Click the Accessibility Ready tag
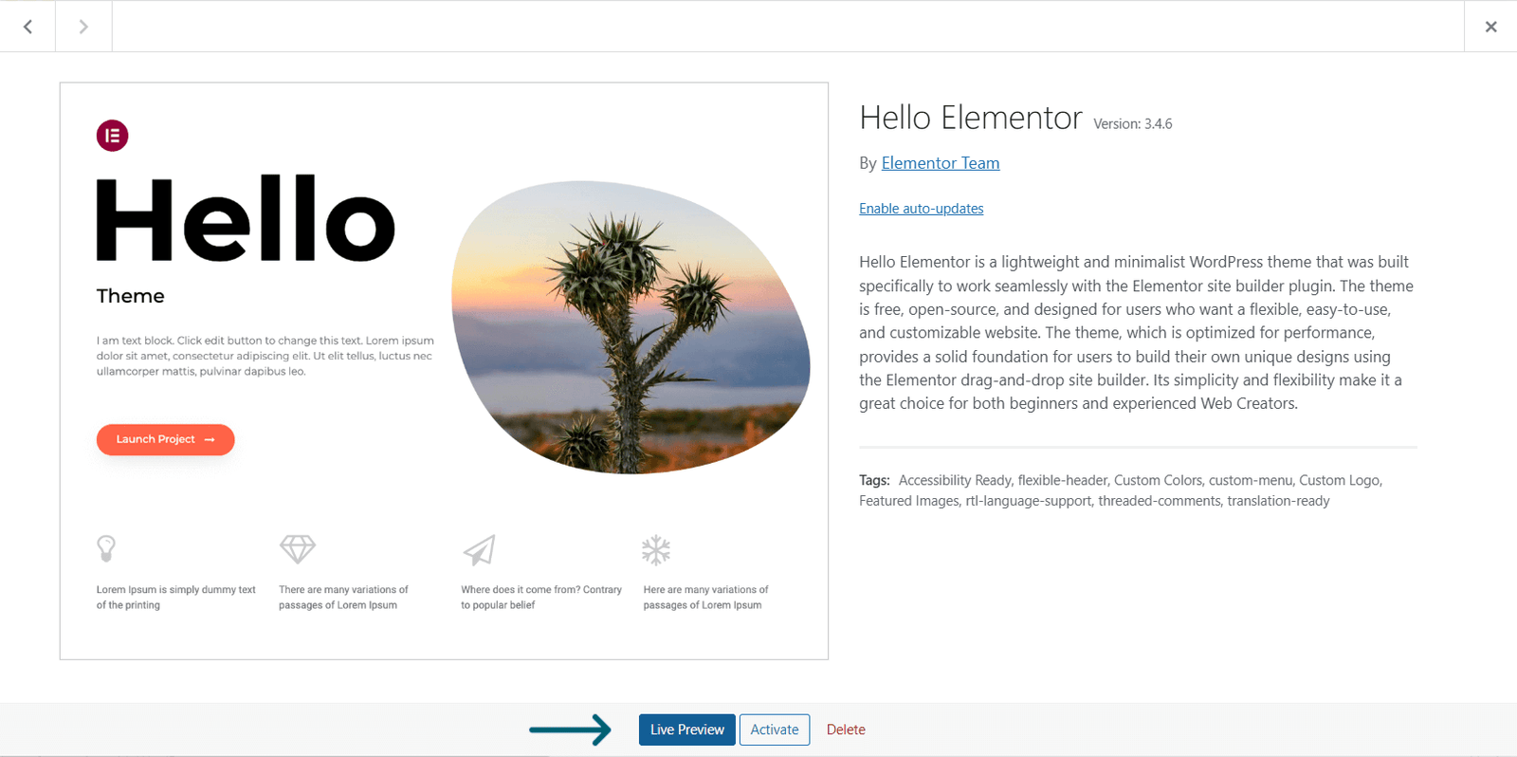Viewport: 1517px width, 757px height. (x=957, y=480)
